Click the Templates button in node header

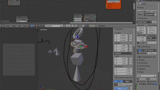point(102,26)
